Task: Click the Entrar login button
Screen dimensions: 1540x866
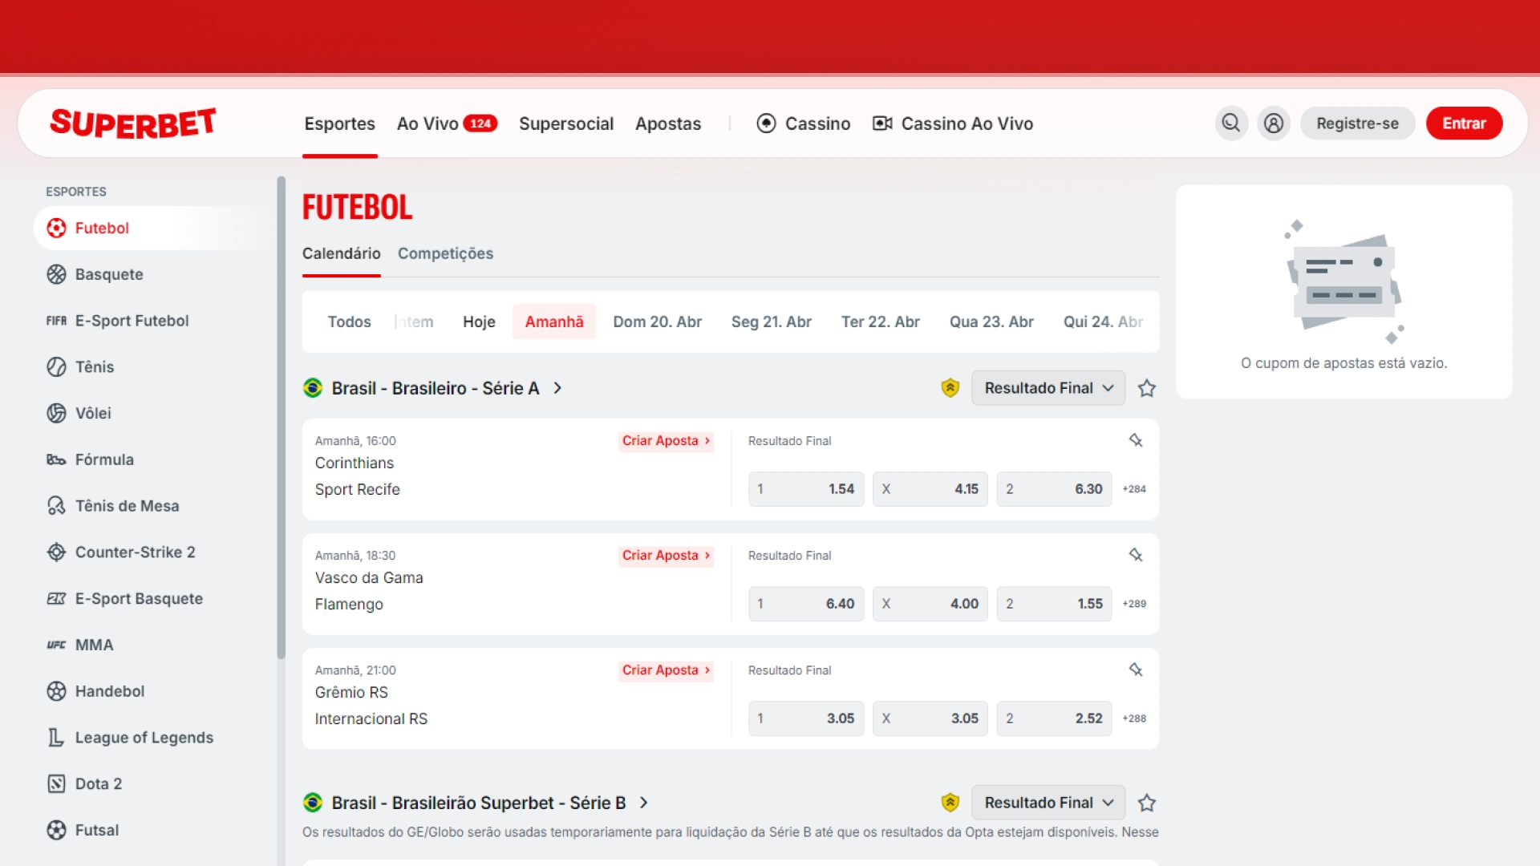Action: coord(1464,123)
